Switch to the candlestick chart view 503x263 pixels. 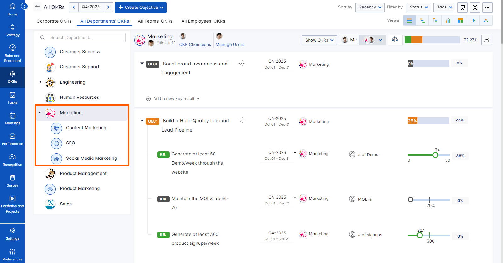click(473, 20)
